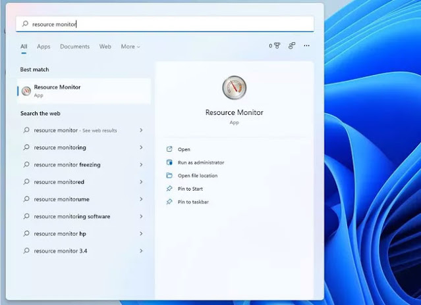Select Pin to taskbar

pyautogui.click(x=193, y=202)
